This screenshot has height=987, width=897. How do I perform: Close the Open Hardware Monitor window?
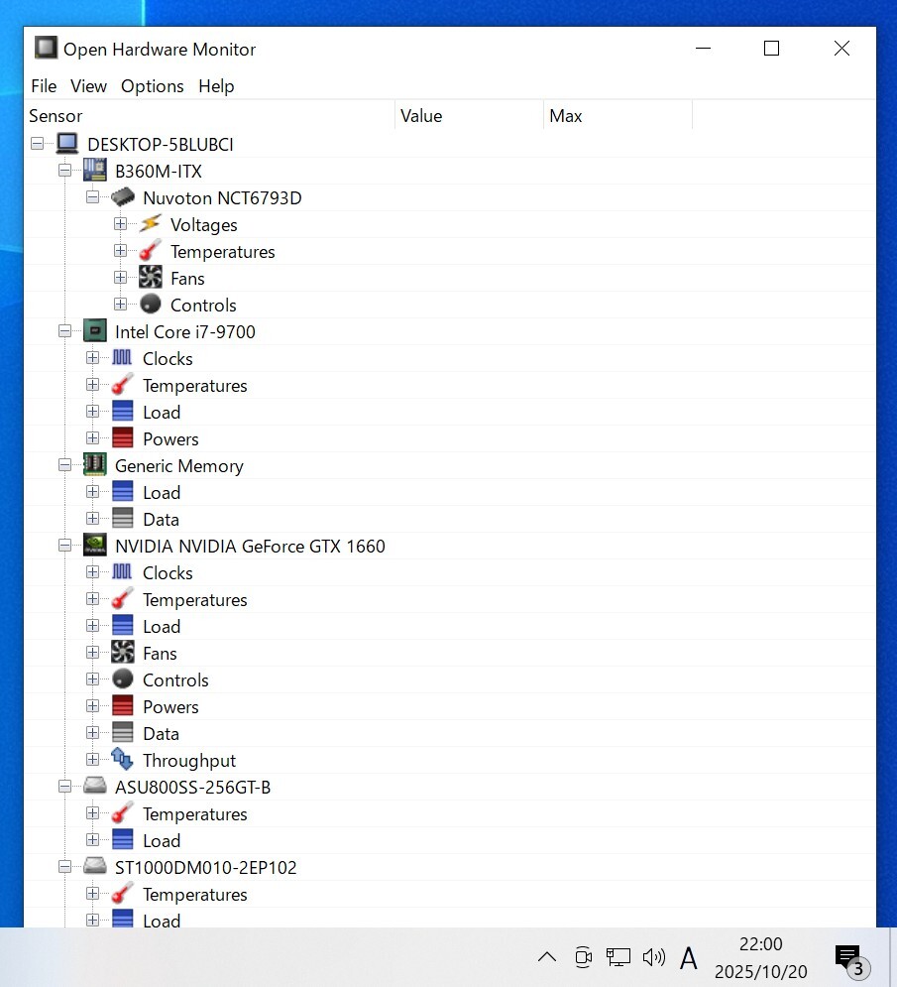(x=841, y=48)
